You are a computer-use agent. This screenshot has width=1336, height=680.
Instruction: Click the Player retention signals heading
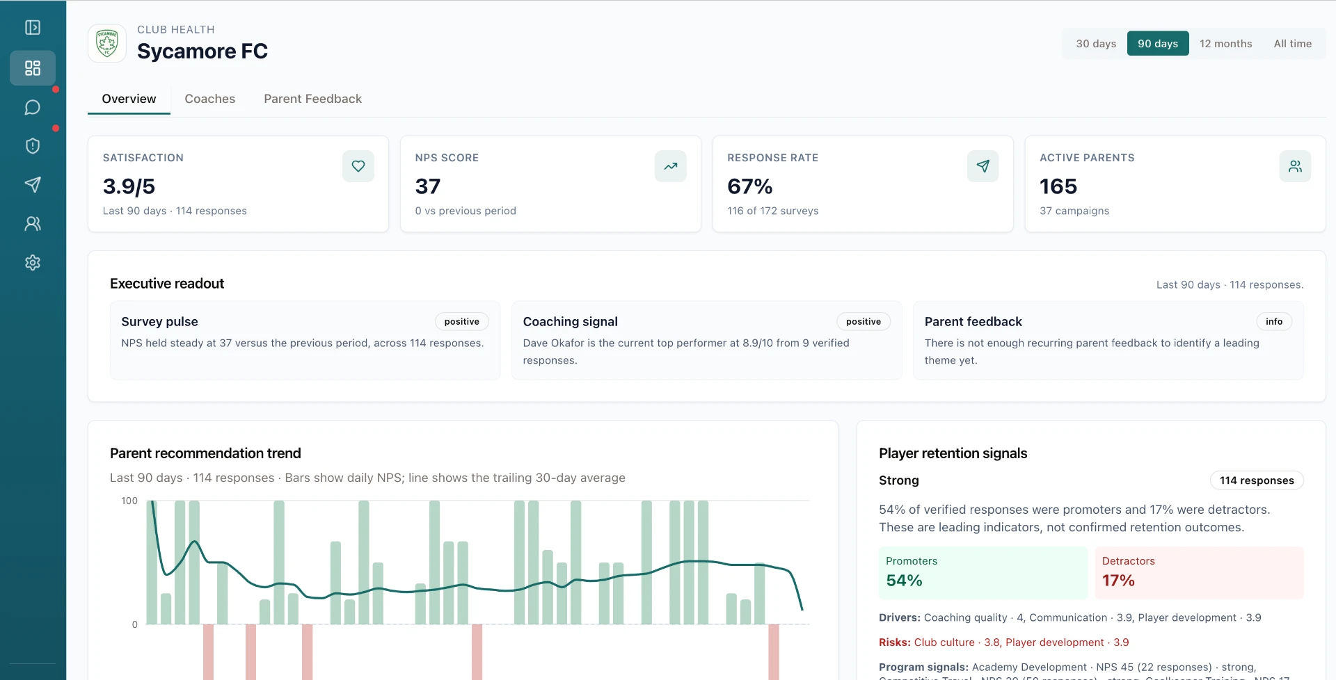pos(953,453)
